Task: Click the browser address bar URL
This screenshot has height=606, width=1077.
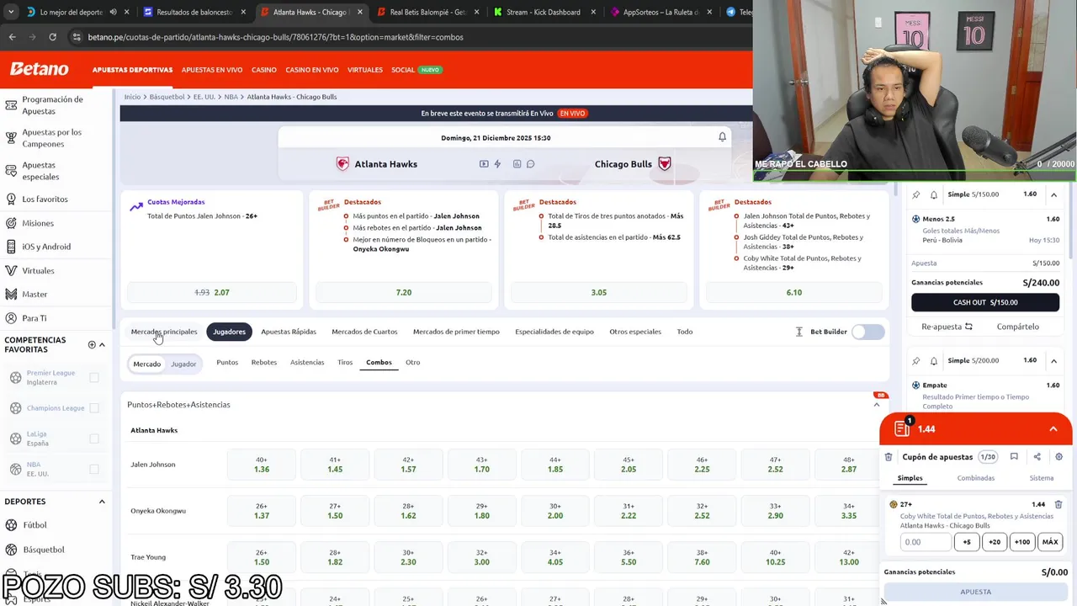Action: (x=275, y=37)
